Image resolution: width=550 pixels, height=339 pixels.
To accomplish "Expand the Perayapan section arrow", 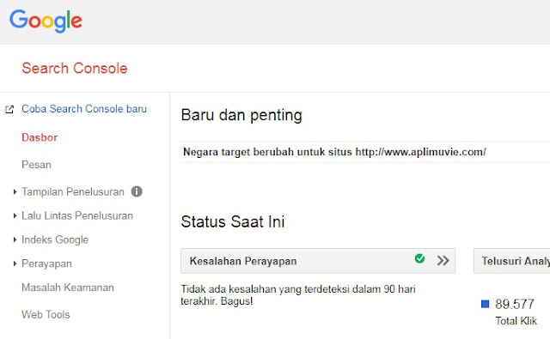I will click(15, 263).
